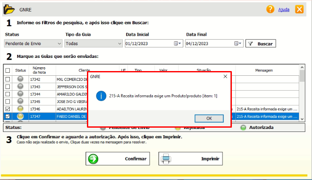Click the orange help question mark icon
312x180 pixels.
(270, 9)
